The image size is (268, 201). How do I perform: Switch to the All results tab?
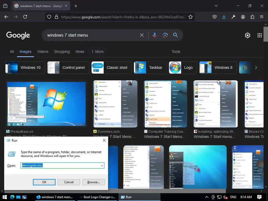(12, 52)
